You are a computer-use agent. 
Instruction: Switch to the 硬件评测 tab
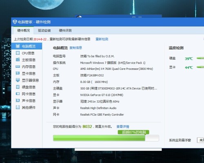coord(65,30)
